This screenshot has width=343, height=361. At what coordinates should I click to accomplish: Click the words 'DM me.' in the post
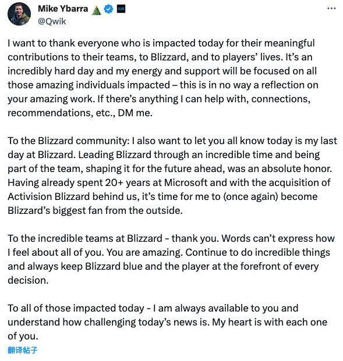pyautogui.click(x=135, y=113)
